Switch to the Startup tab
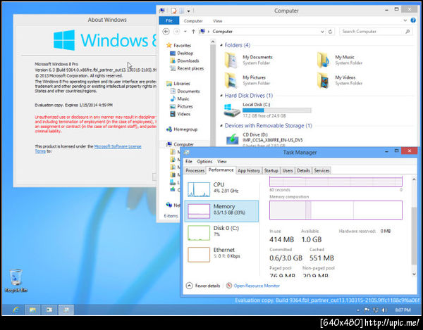Screen dimensions: 423x330 (271, 171)
